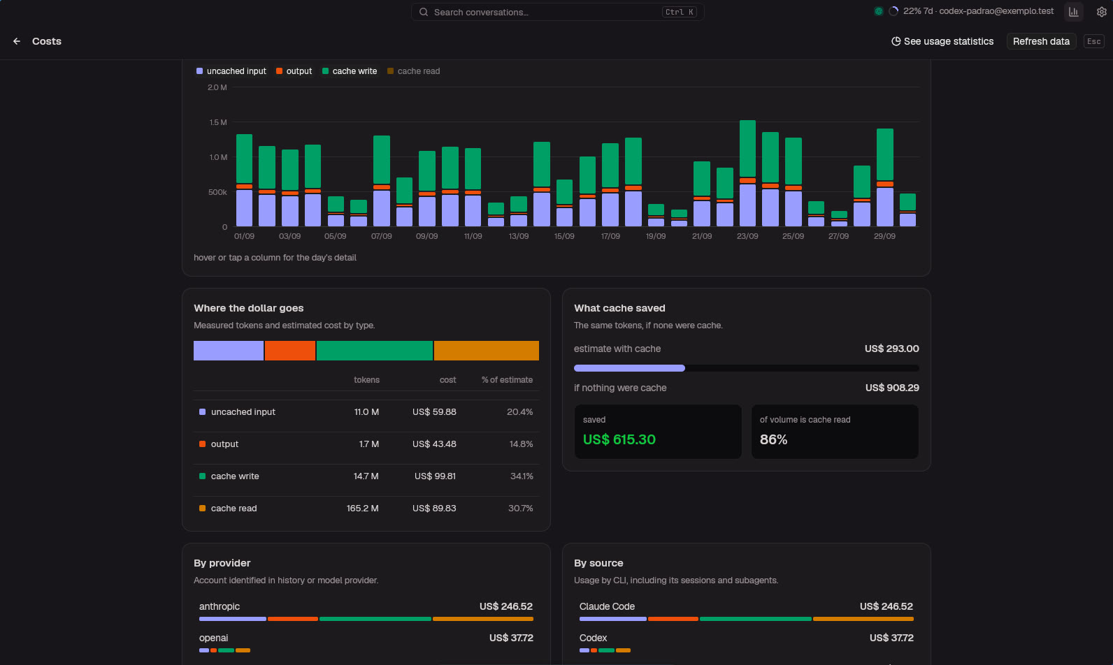
Task: Select the uncached input table row label
Action: click(x=243, y=412)
